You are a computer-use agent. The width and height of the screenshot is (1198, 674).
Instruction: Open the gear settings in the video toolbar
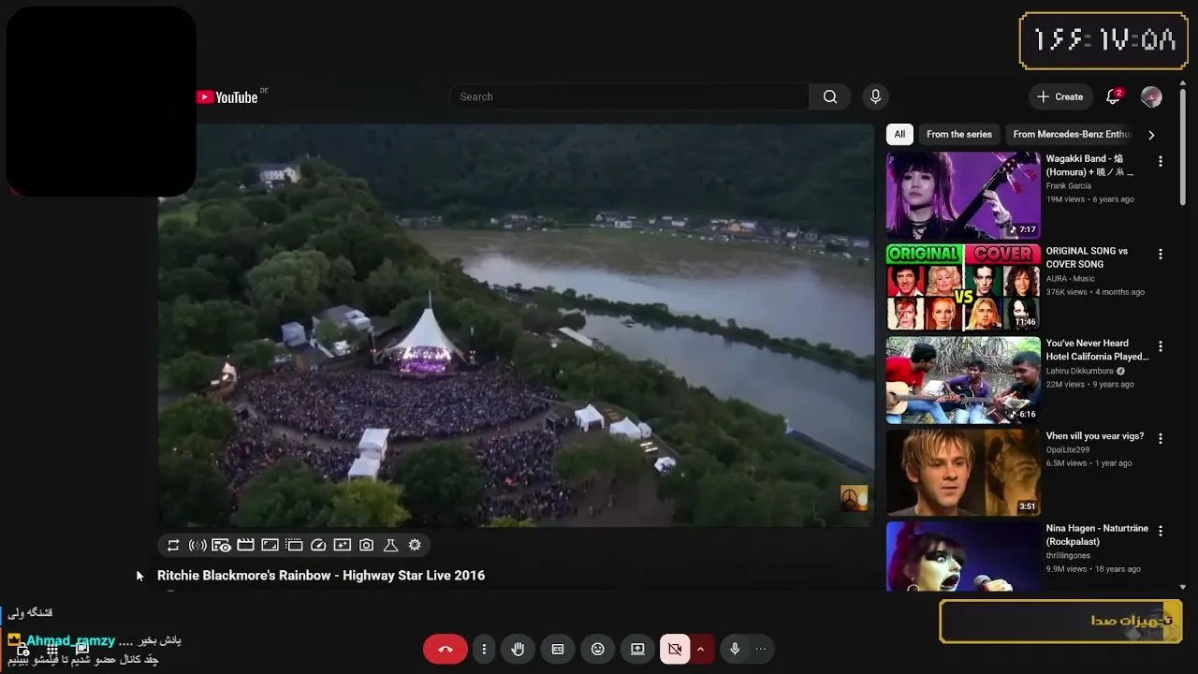tap(415, 545)
